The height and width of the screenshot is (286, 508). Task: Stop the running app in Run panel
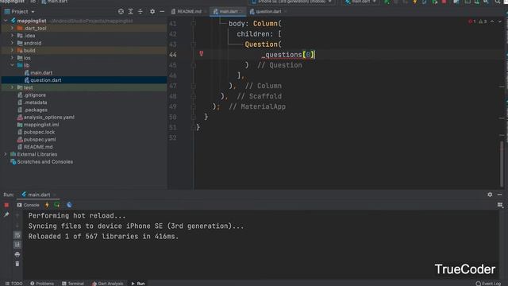(x=6, y=205)
